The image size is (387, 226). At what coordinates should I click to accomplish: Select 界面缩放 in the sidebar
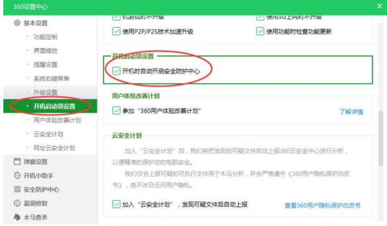point(46,51)
